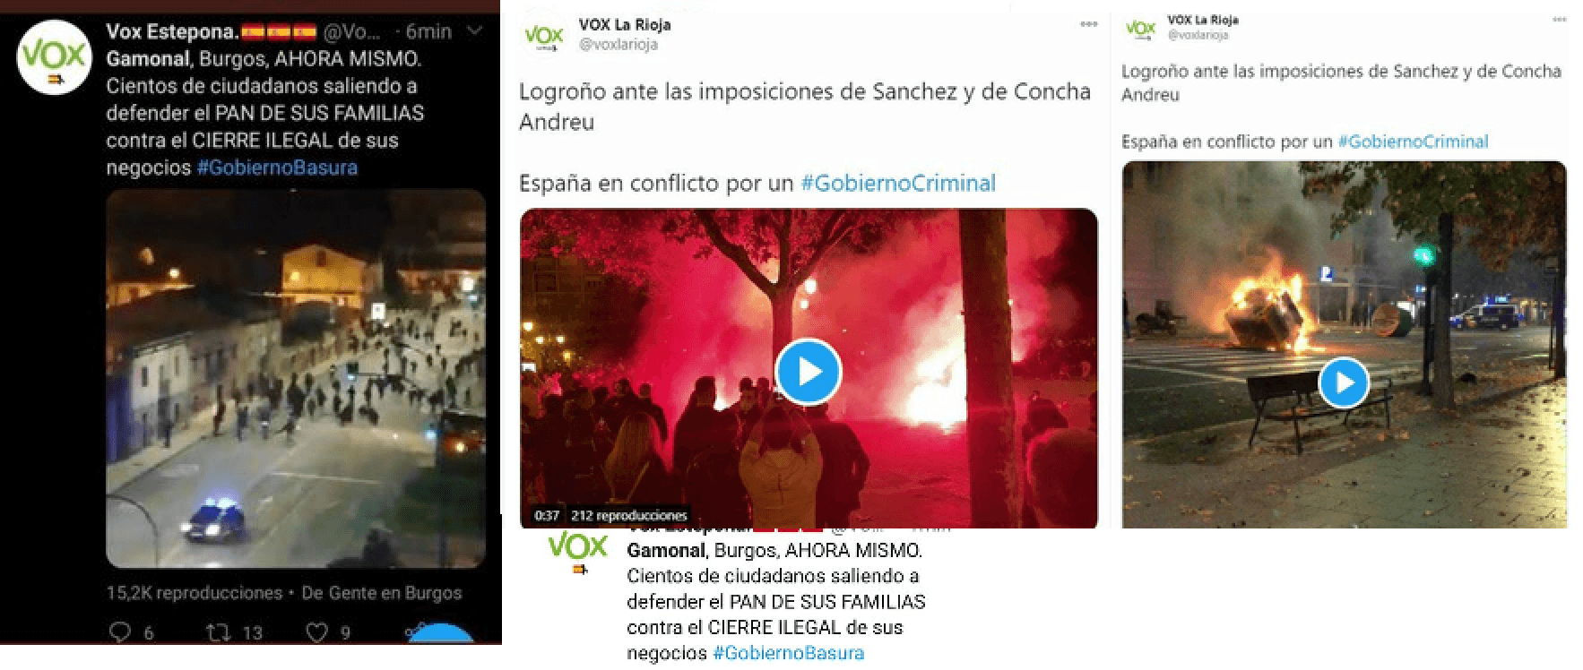Click #GobiernoBasura hashtag in dark tweet
1583x670 pixels.
[277, 167]
